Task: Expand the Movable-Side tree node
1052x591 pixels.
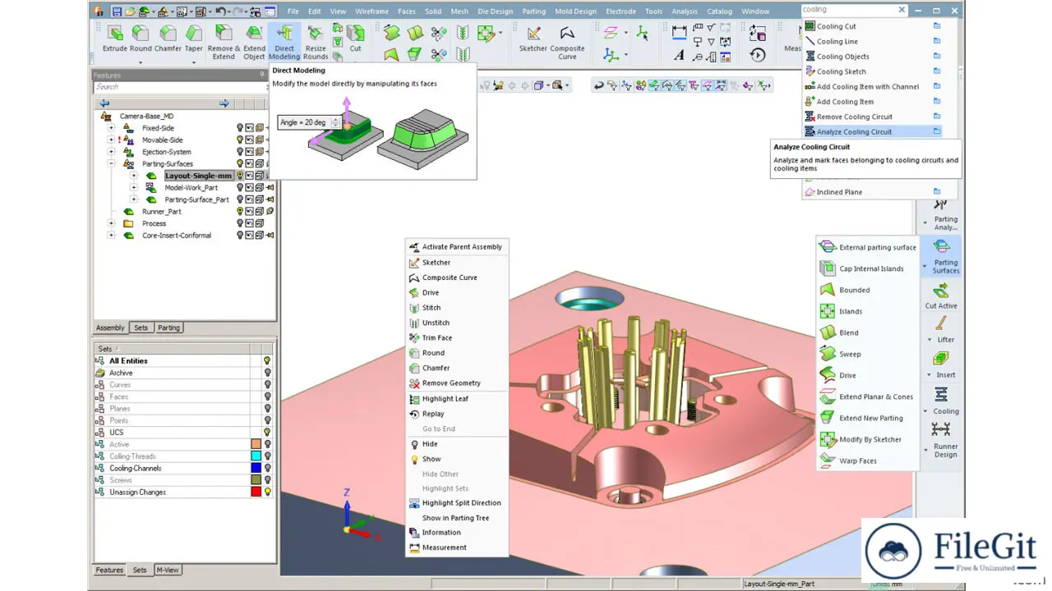Action: coord(111,140)
